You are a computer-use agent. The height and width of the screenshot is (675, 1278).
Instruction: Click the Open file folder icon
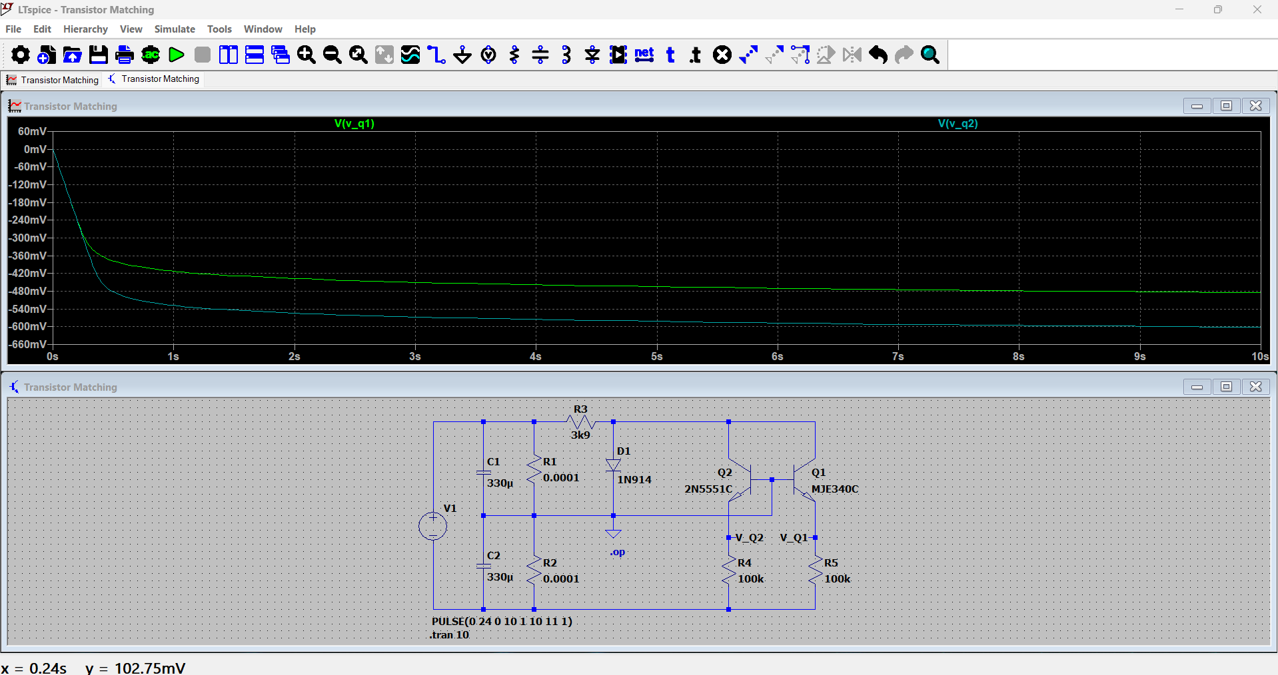tap(72, 55)
